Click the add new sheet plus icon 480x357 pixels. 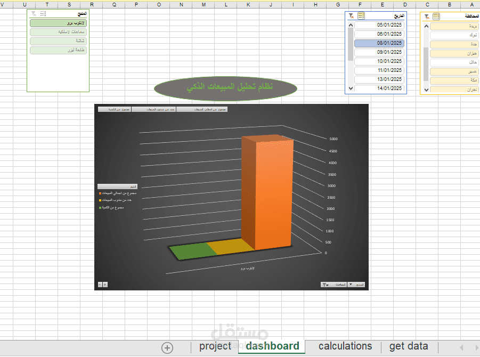click(167, 347)
